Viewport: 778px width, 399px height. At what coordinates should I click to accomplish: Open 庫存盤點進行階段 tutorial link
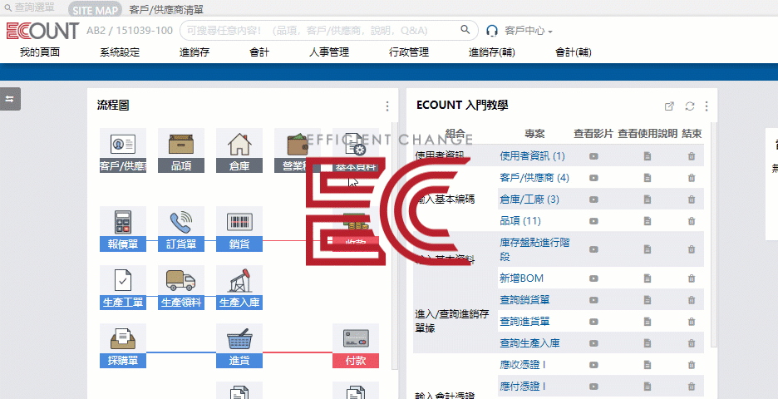534,249
